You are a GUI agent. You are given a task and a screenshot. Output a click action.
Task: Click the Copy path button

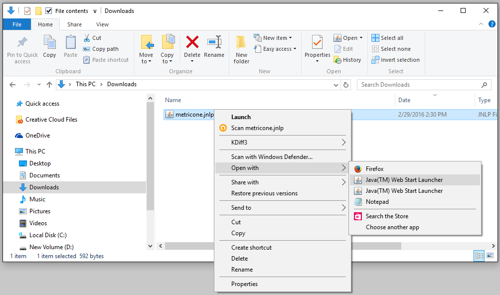(x=101, y=49)
